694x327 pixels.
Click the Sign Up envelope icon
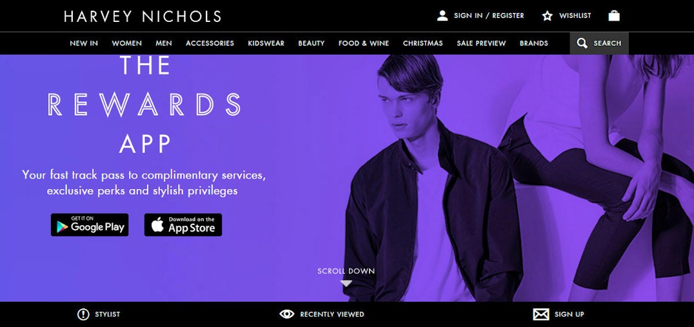(x=541, y=314)
